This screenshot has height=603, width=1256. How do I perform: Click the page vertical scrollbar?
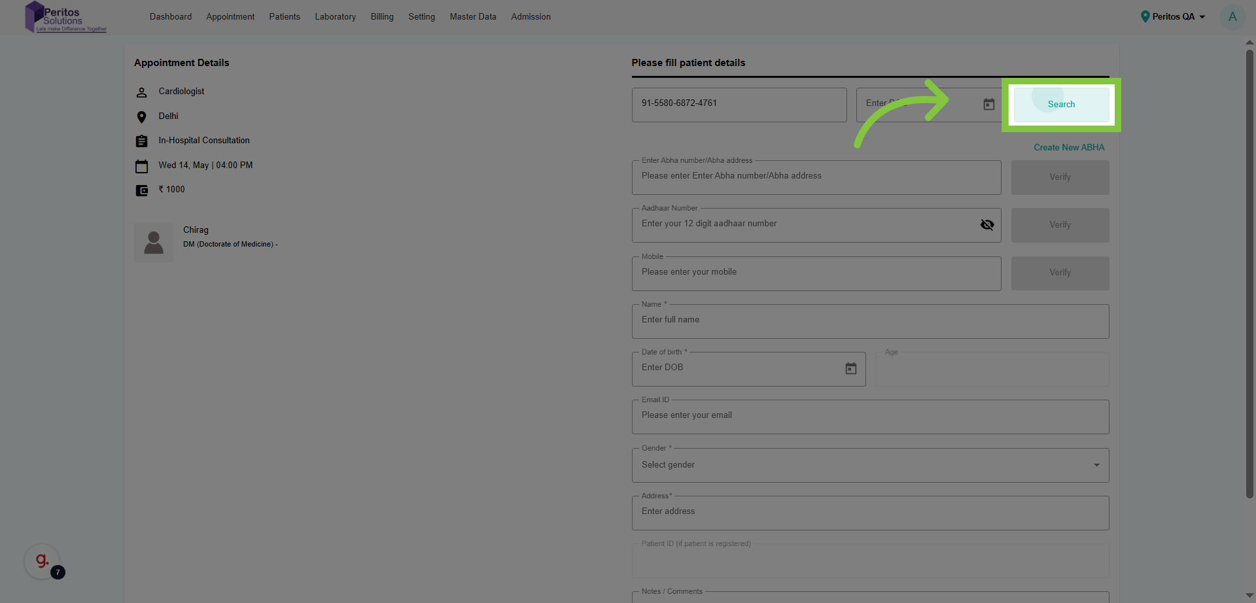pos(1249,275)
